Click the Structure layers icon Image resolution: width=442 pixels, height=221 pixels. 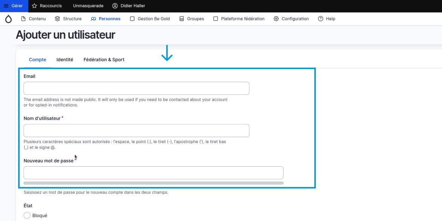[x=57, y=19]
